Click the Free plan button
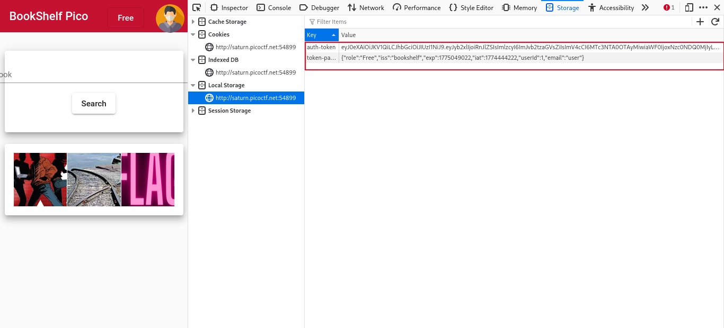The height and width of the screenshot is (328, 724). pos(126,18)
